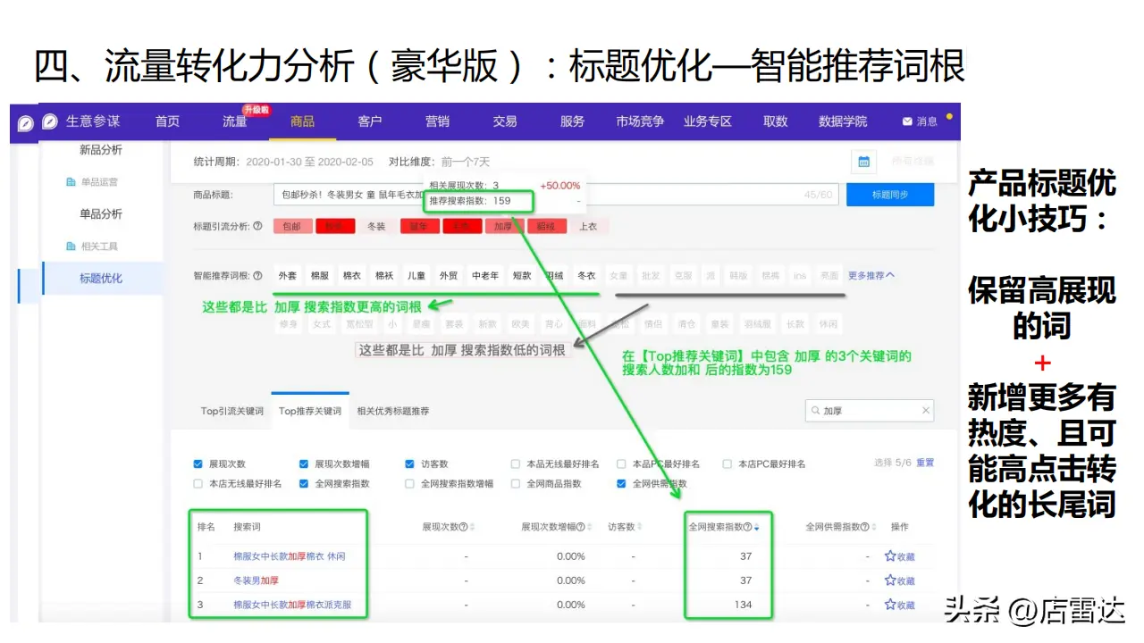The image size is (1144, 643).
Task: Toggle the 全网供需指数 checkbox
Action: tap(621, 483)
